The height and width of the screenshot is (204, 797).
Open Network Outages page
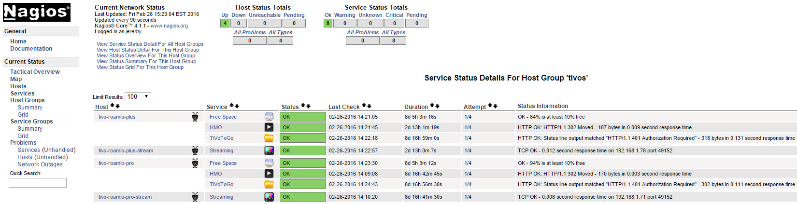[40, 164]
